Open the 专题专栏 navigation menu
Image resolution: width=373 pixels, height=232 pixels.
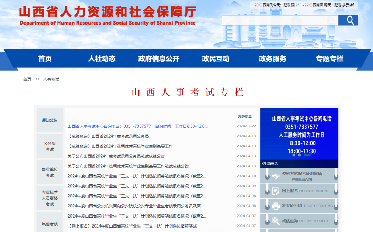(329, 59)
